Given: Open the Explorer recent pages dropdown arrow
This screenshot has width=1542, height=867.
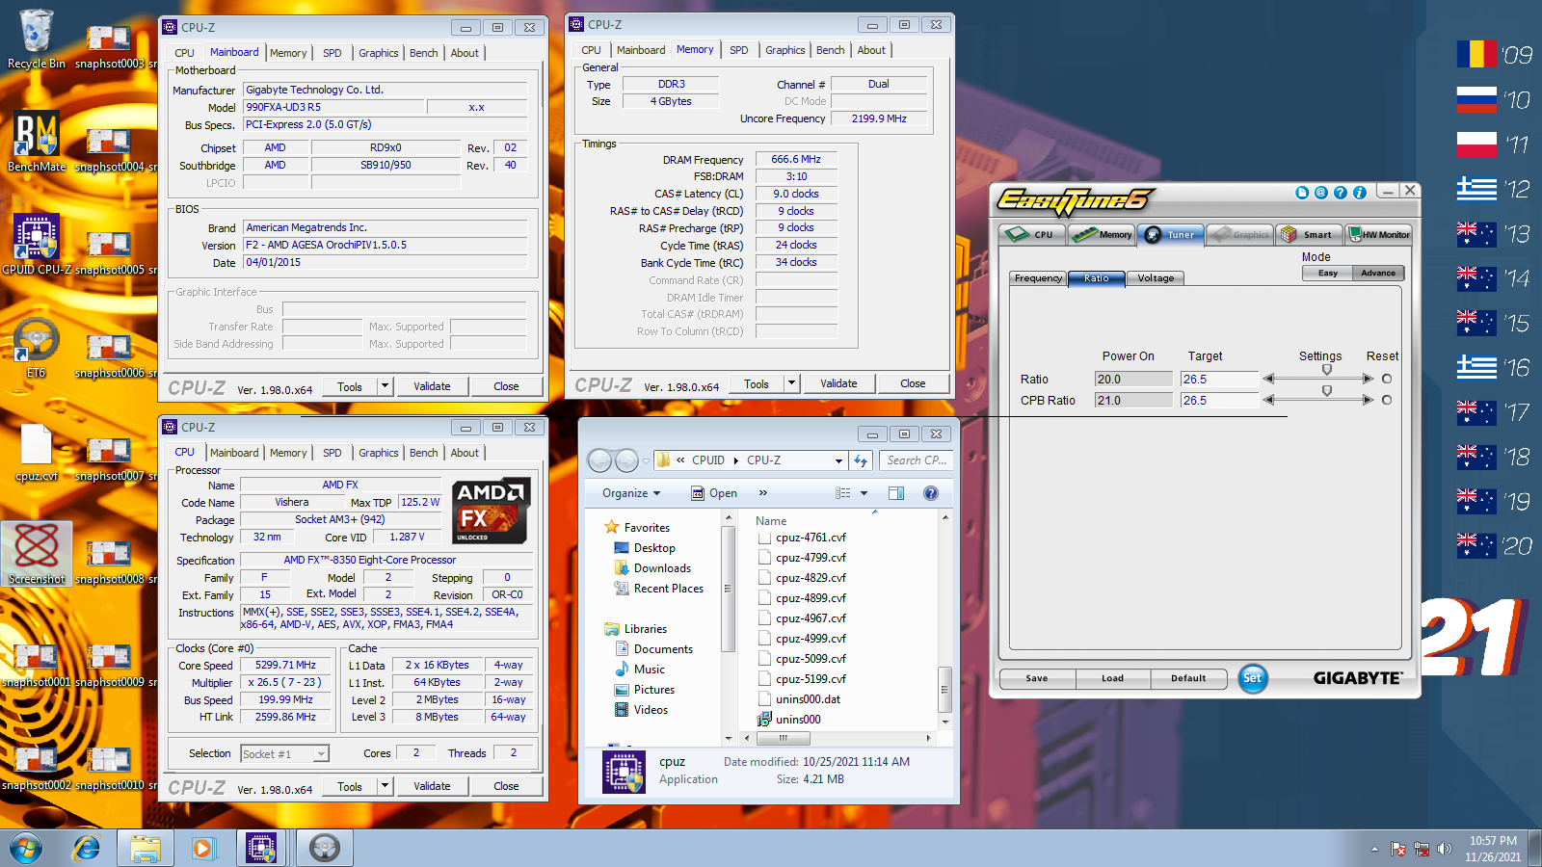Looking at the screenshot, I should point(645,460).
